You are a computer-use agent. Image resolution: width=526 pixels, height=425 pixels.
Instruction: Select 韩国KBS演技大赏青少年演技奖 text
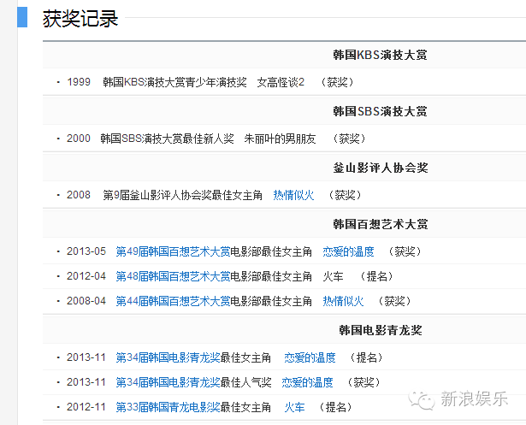pyautogui.click(x=174, y=82)
